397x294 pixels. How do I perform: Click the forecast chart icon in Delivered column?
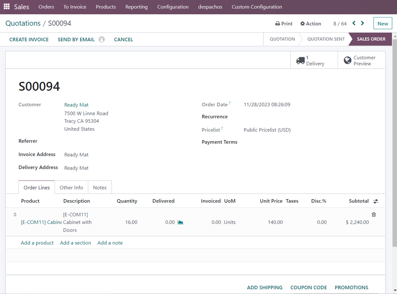(180, 222)
